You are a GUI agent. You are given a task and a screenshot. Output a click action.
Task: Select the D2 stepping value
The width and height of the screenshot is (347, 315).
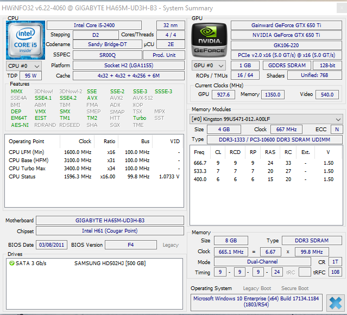pyautogui.click(x=96, y=35)
